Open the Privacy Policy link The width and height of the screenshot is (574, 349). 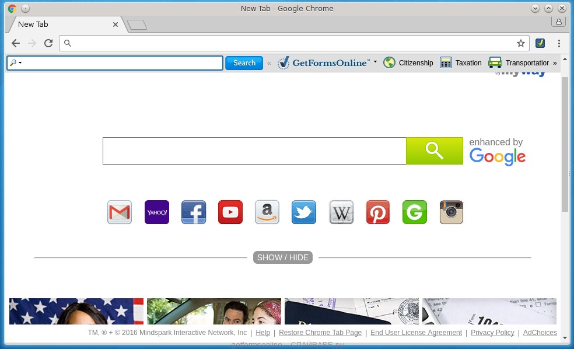point(492,333)
